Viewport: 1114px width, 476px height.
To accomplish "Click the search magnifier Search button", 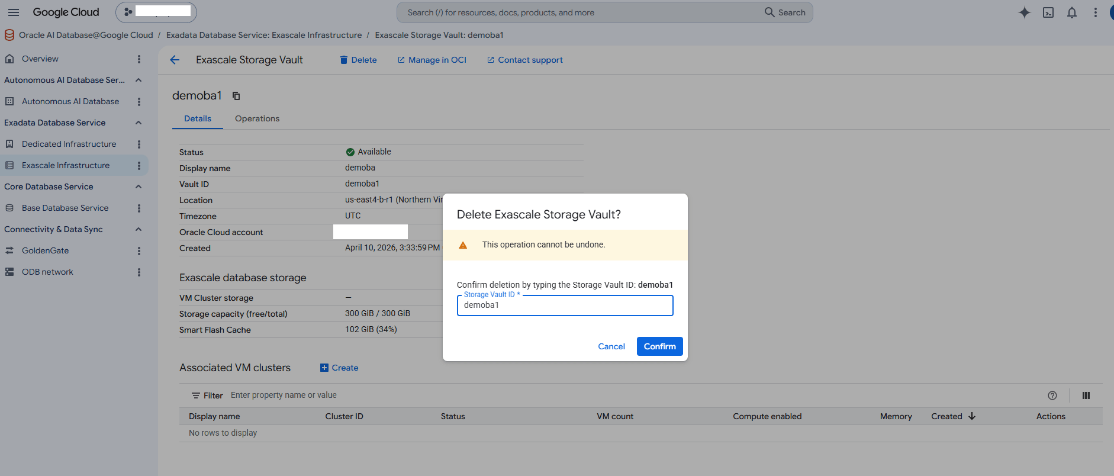I will (x=785, y=12).
